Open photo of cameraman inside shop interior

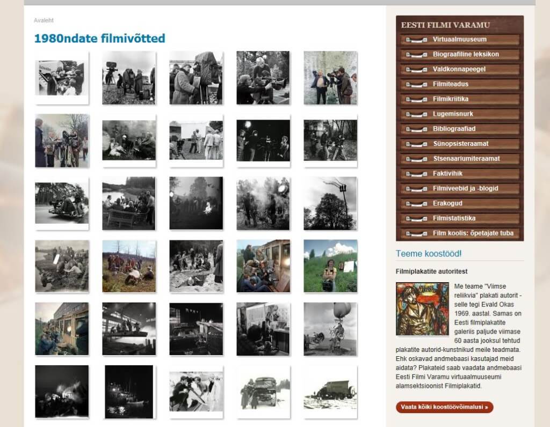coord(263,329)
